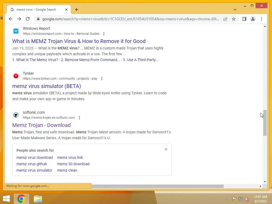Click the vertical scrollbar thumb

point(265,123)
